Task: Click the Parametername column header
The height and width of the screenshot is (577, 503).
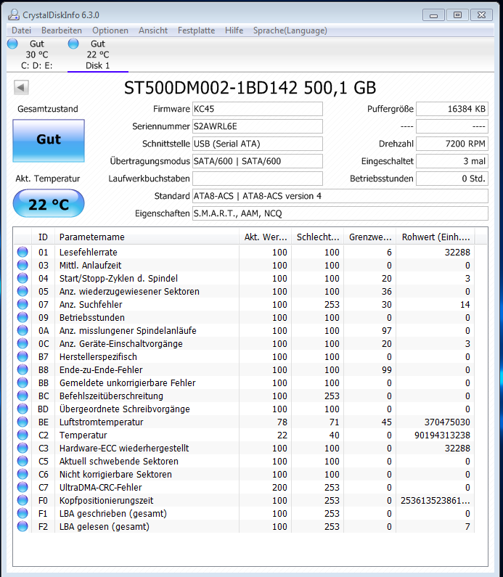Action: point(147,237)
